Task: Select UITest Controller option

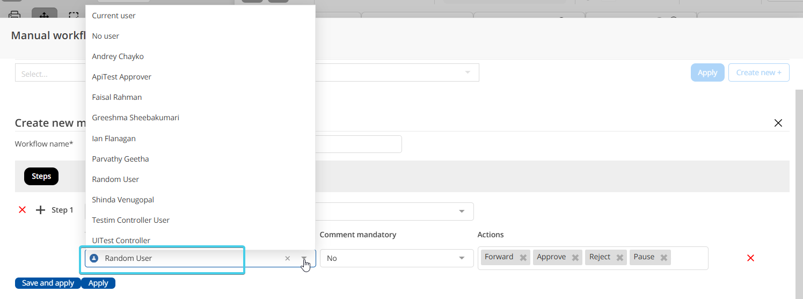Action: tap(200, 240)
